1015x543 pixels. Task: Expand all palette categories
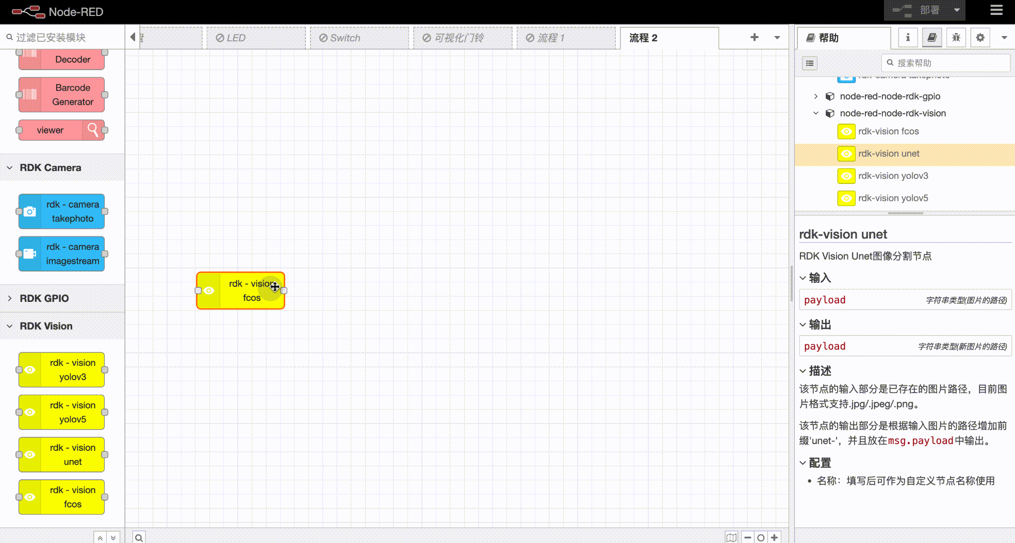click(113, 537)
